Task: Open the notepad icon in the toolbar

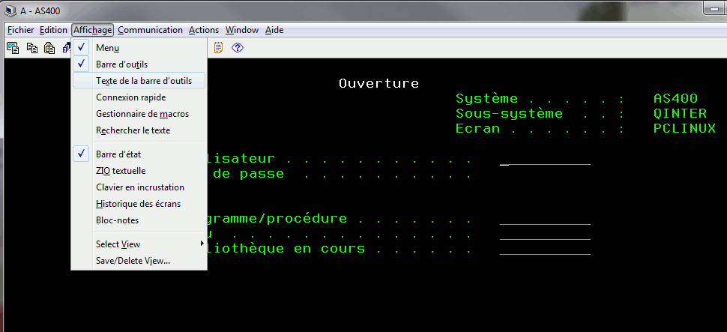Action: [219, 48]
